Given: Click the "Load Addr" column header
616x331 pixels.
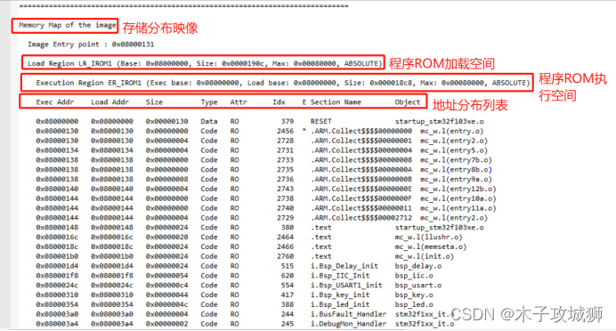Looking at the screenshot, I should click(110, 102).
